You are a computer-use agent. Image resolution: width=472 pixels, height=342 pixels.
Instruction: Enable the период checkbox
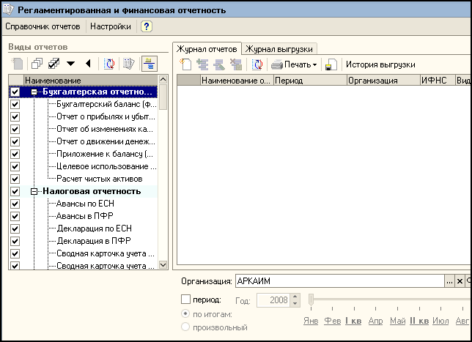[x=185, y=300]
